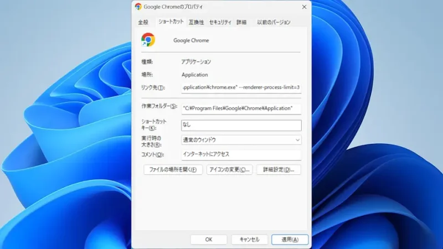Open the 互換性 tab

pos(196,22)
